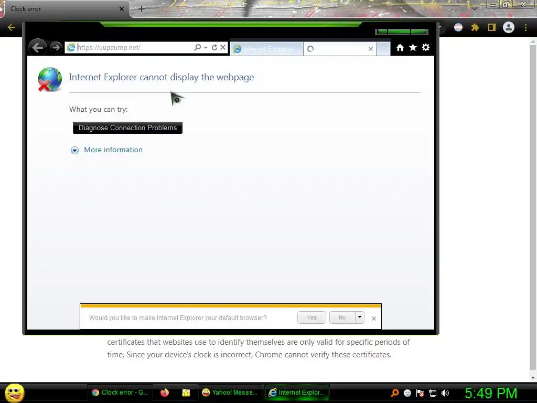The height and width of the screenshot is (403, 537).
Task: Open the address bar autocomplete dropdown arrow
Action: 206,47
